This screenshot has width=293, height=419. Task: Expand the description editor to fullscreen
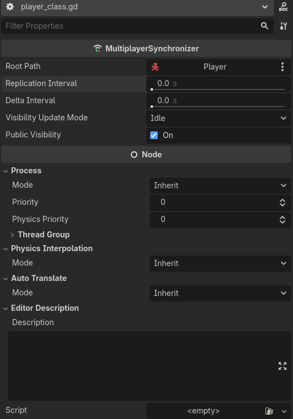tap(283, 366)
